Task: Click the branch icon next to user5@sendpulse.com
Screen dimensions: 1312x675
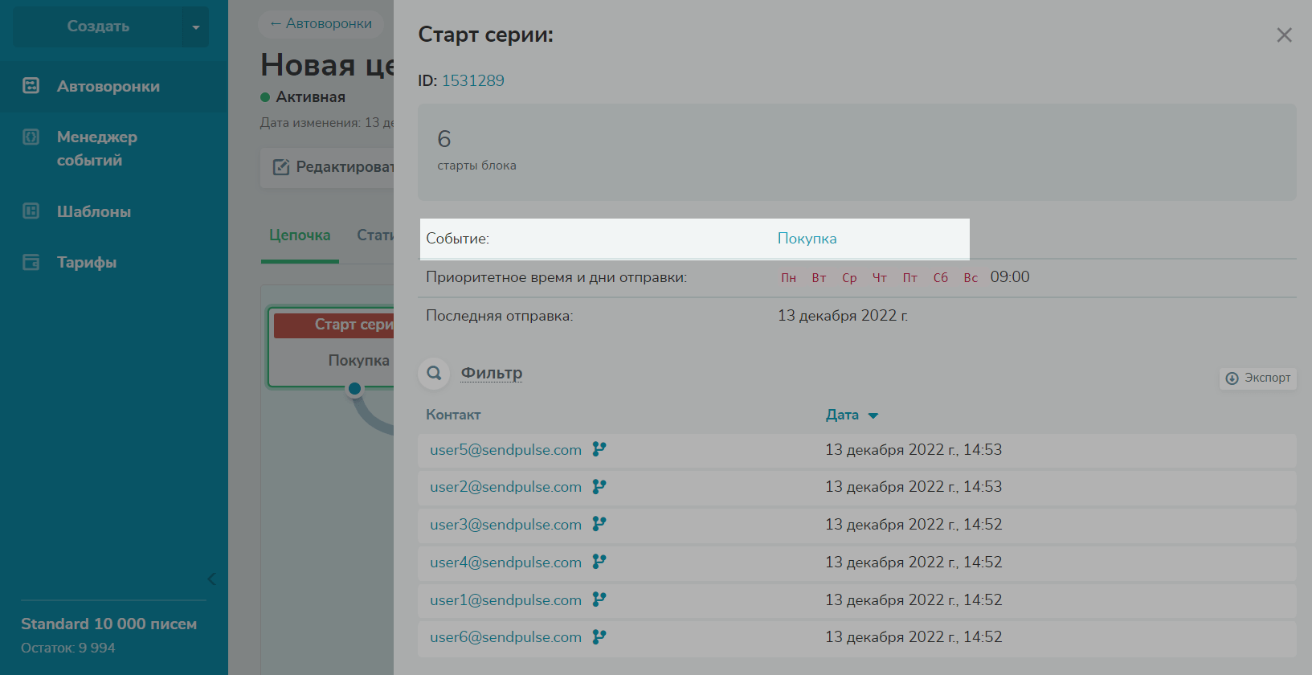Action: click(x=599, y=449)
